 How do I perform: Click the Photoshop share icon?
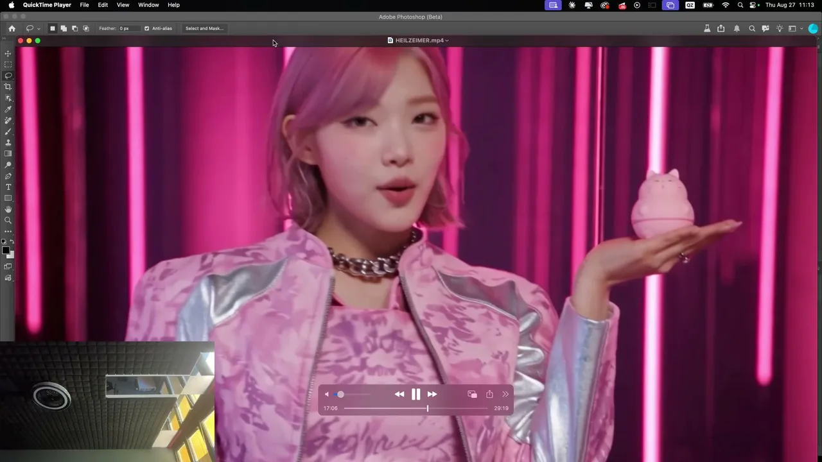[721, 28]
